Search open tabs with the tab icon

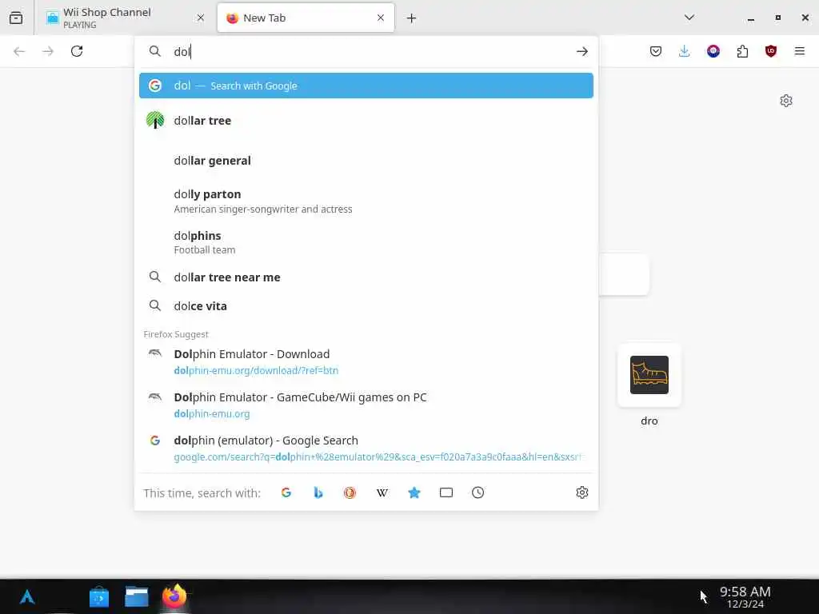tap(446, 492)
